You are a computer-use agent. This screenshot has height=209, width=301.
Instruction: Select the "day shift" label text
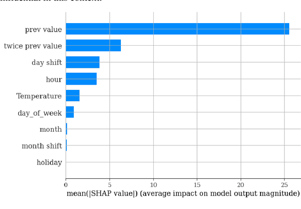(x=47, y=63)
